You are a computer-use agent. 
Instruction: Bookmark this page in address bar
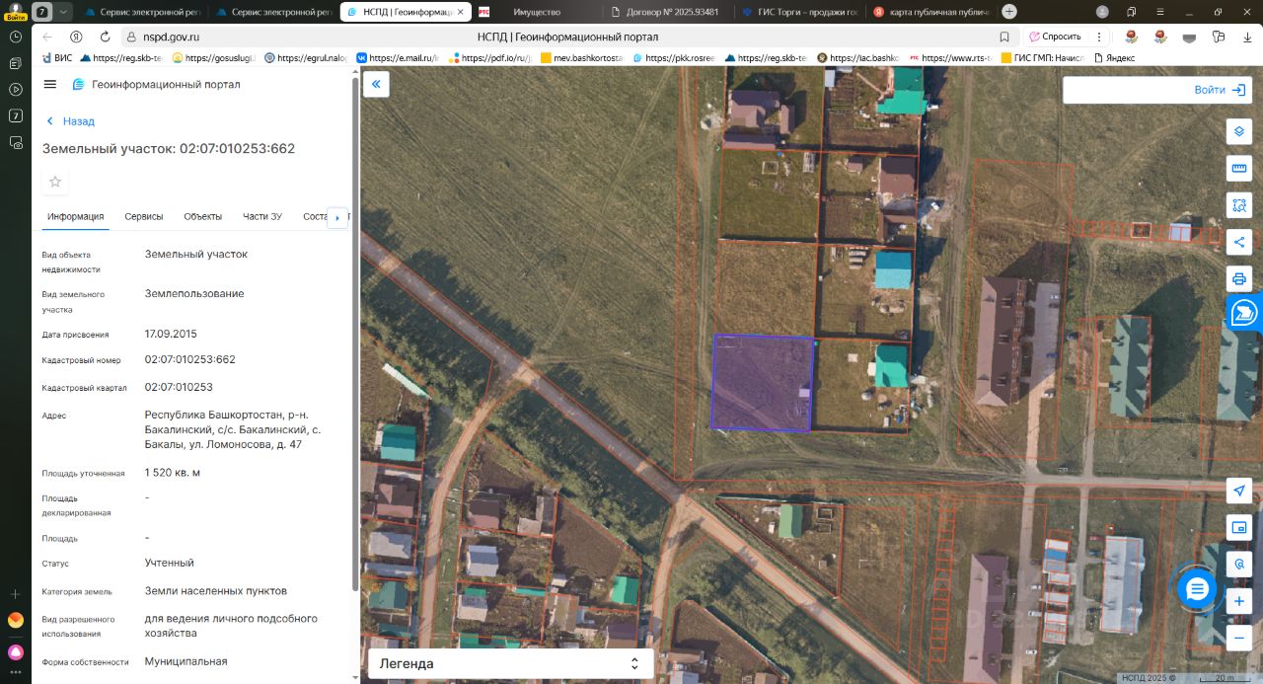click(1004, 37)
